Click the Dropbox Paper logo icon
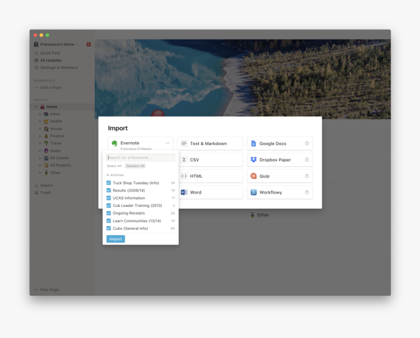 (253, 159)
